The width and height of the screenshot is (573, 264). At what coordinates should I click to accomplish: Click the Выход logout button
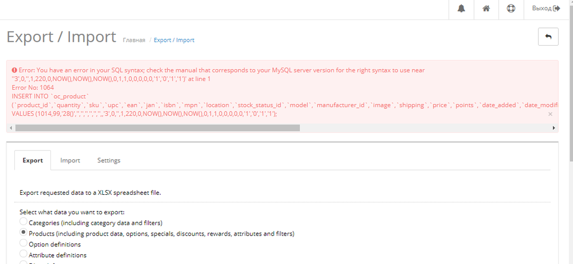[x=545, y=9]
